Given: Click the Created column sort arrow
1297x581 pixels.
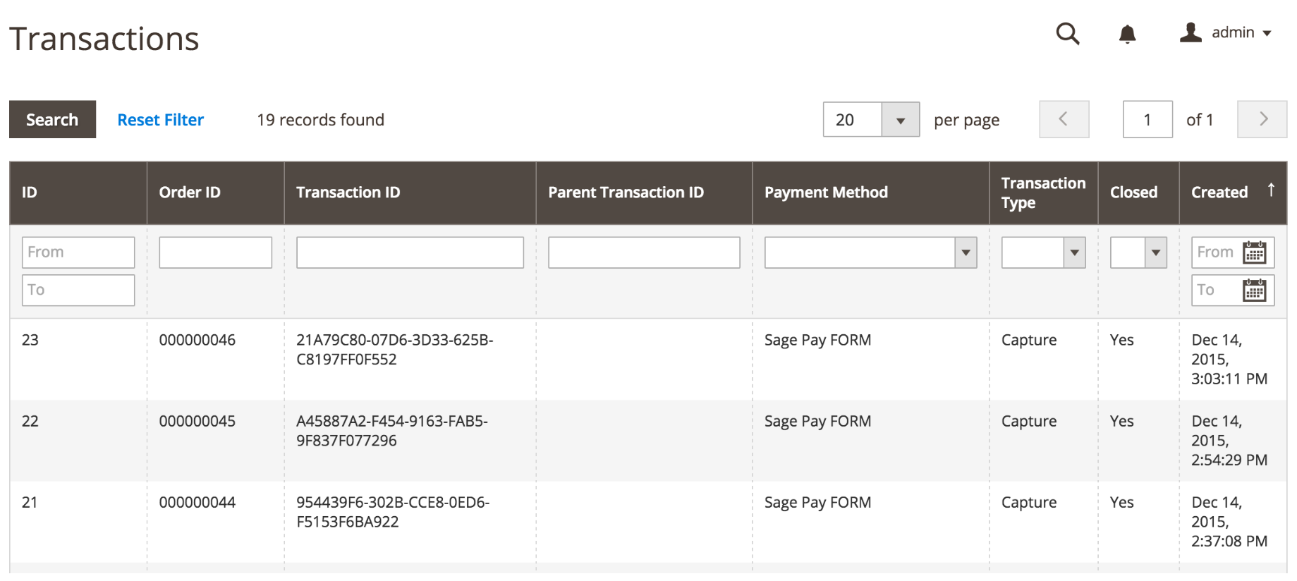Looking at the screenshot, I should [x=1271, y=190].
